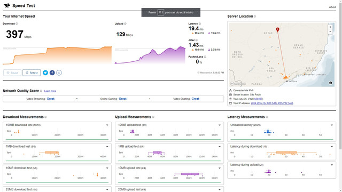
Task: Open Server Location info icon
Action: (x=255, y=17)
